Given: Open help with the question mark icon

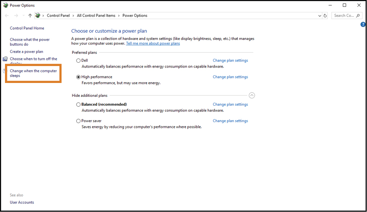Looking at the screenshot, I should click(x=363, y=24).
